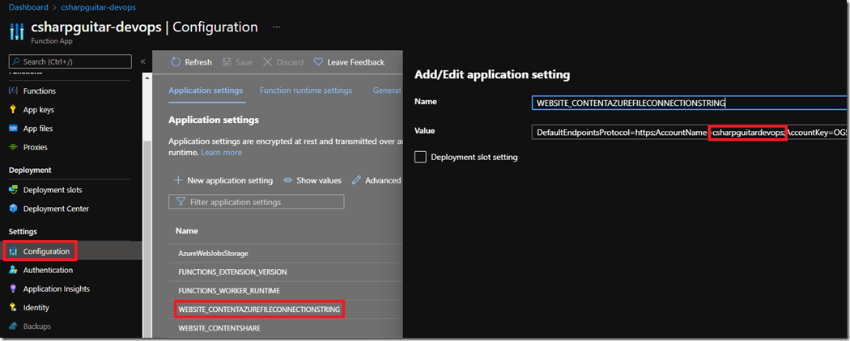The width and height of the screenshot is (850, 341).
Task: Click csharpguitar-devops breadcrumb link
Action: click(x=98, y=7)
